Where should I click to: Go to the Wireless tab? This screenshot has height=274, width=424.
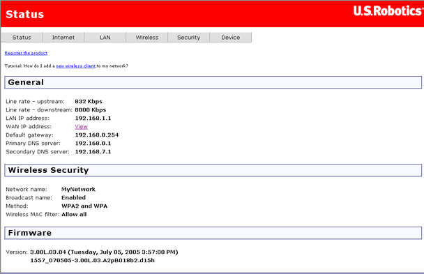147,37
